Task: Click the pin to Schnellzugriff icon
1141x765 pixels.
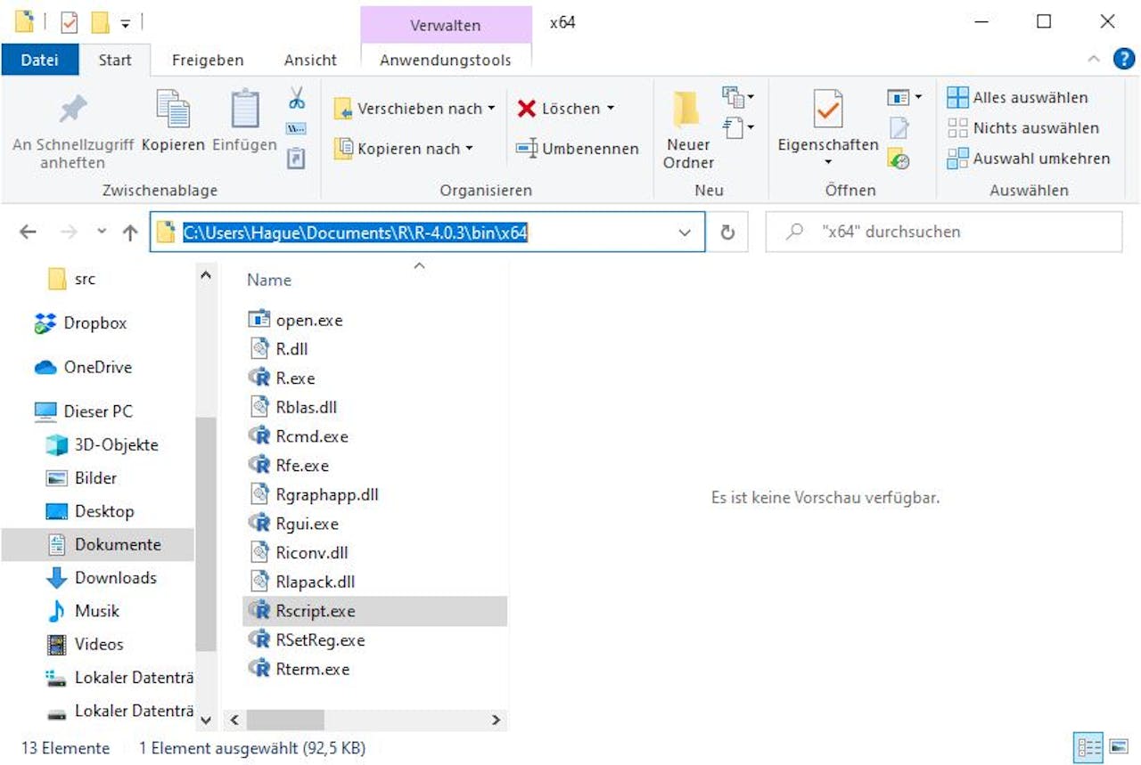Action: coord(73,110)
